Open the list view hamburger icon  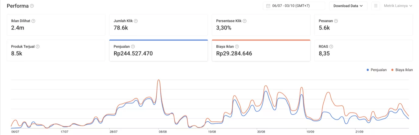(376, 6)
